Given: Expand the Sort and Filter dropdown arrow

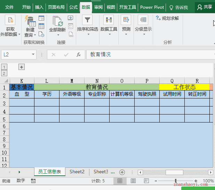Looking at the screenshot, I should [88, 34].
